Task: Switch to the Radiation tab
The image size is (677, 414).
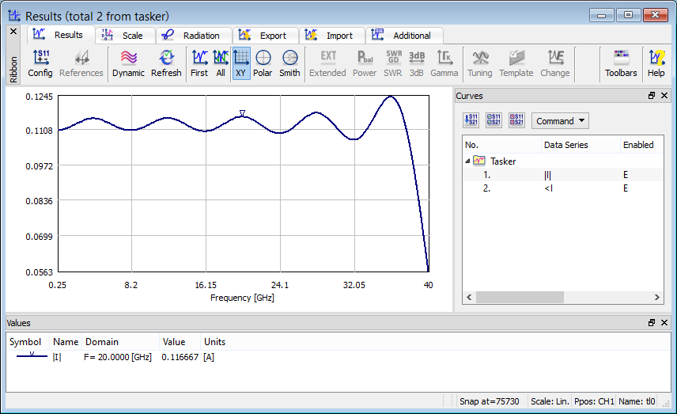Action: point(194,36)
